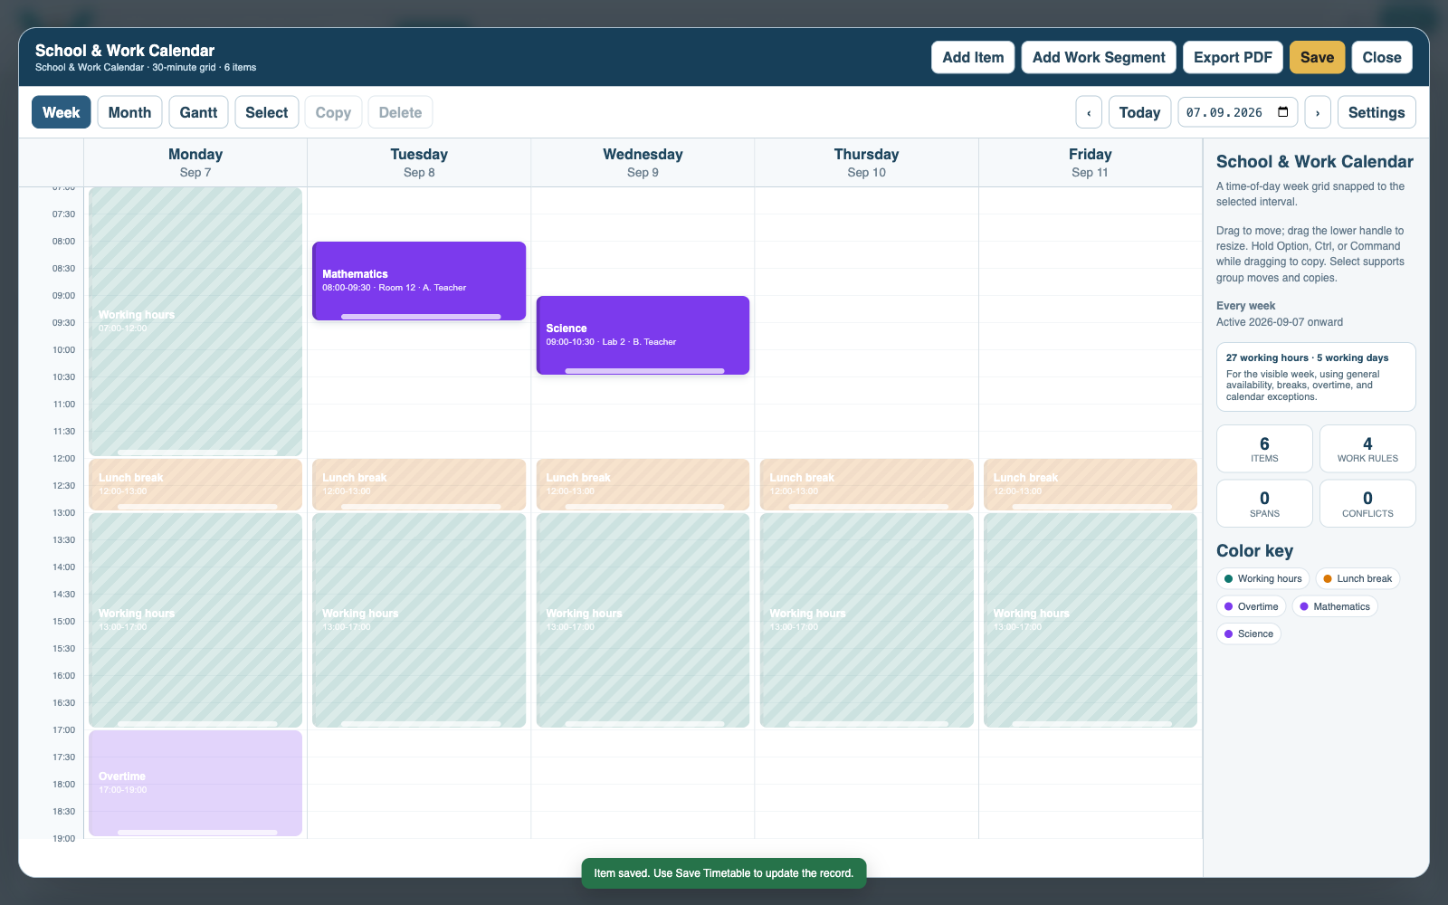Select Wednesday afternoon Working hours block
This screenshot has width=1448, height=905.
point(643,620)
